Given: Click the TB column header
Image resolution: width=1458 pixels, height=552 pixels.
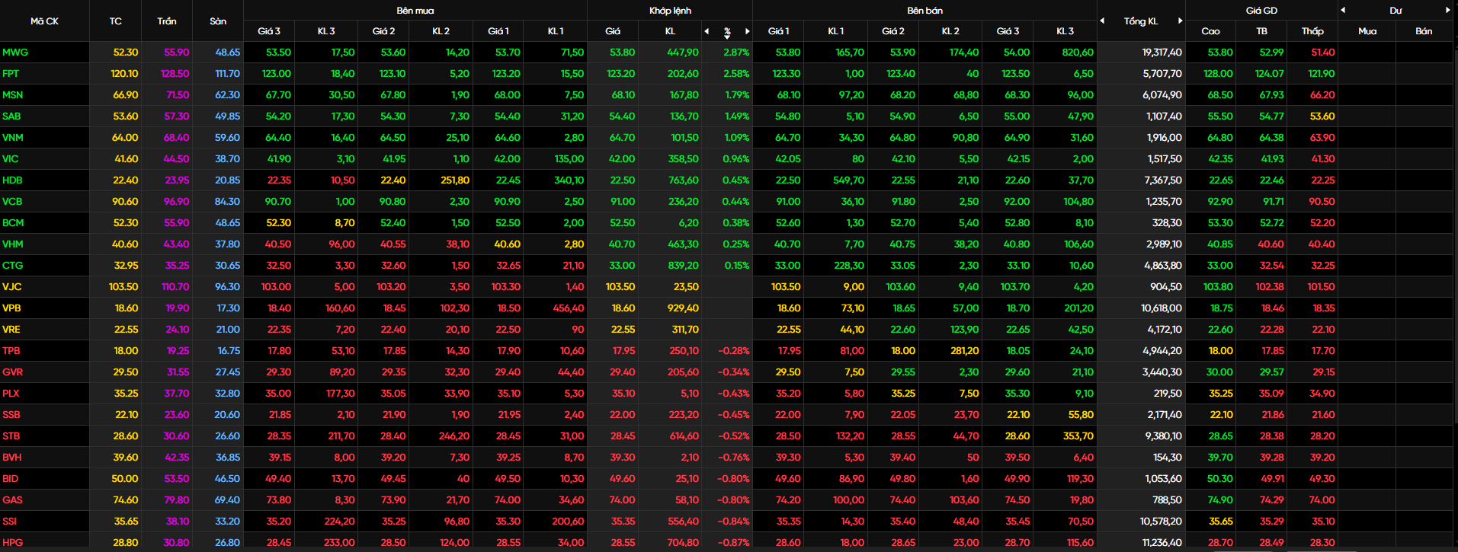Looking at the screenshot, I should pos(1261,31).
